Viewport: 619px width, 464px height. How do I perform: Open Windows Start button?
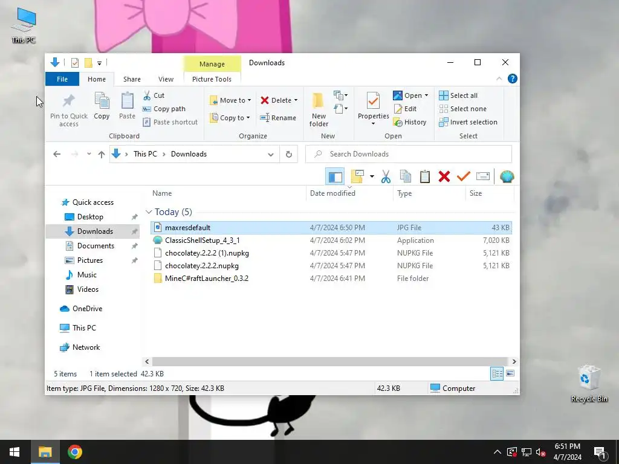tap(15, 452)
